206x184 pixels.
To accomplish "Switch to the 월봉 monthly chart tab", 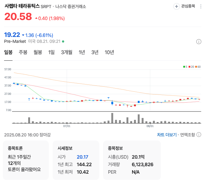I will tap(38, 52).
